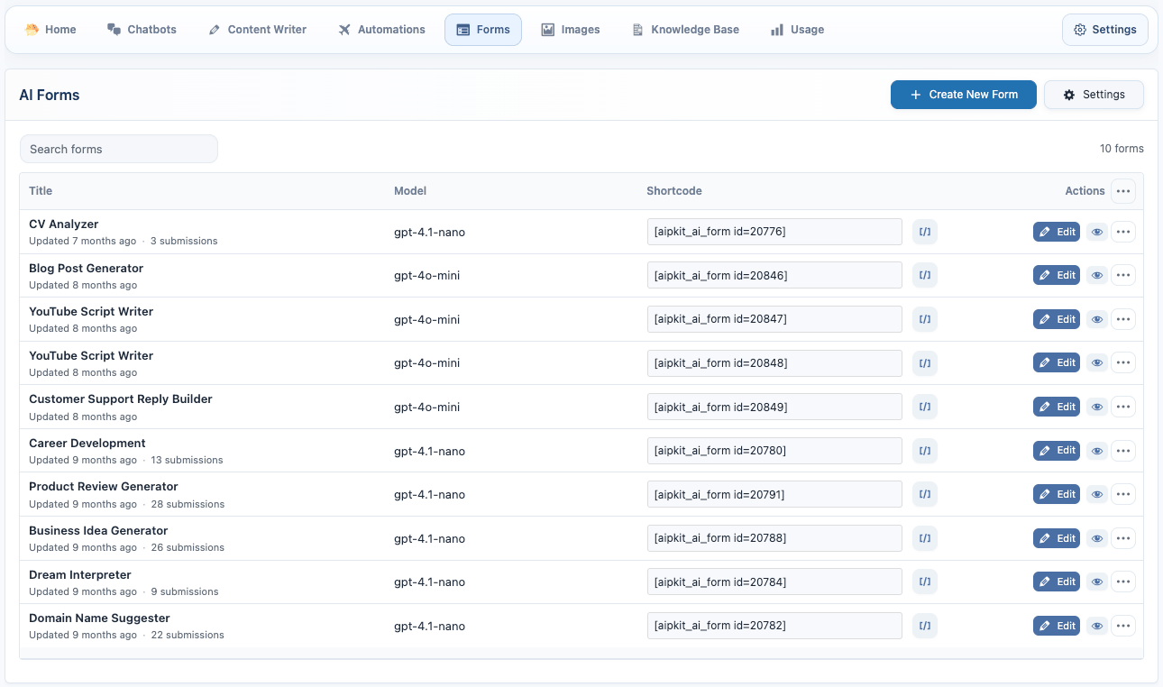Click shortcode icon for Customer Support Reply Builder
Screen dimensions: 1163x687
pyautogui.click(x=924, y=408)
